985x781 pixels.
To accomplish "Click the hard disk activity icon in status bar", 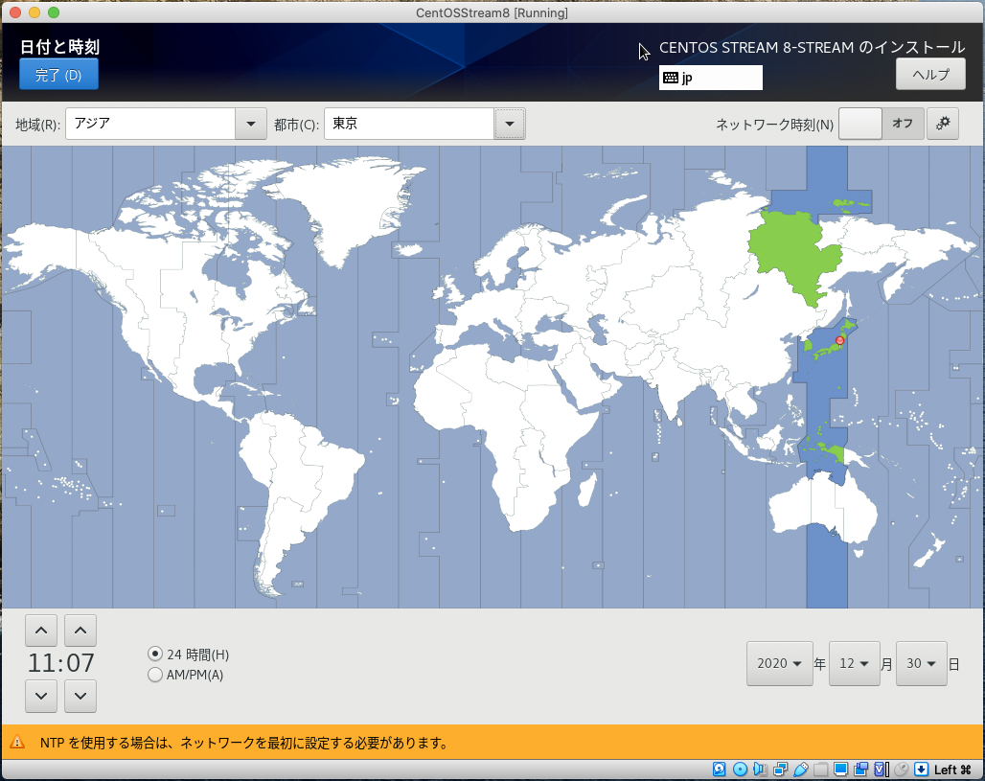I will (x=719, y=770).
